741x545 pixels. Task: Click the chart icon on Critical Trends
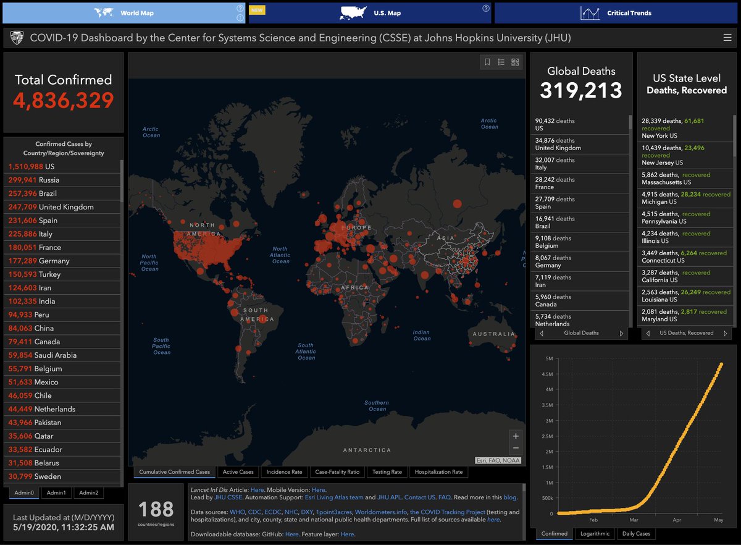tap(590, 13)
